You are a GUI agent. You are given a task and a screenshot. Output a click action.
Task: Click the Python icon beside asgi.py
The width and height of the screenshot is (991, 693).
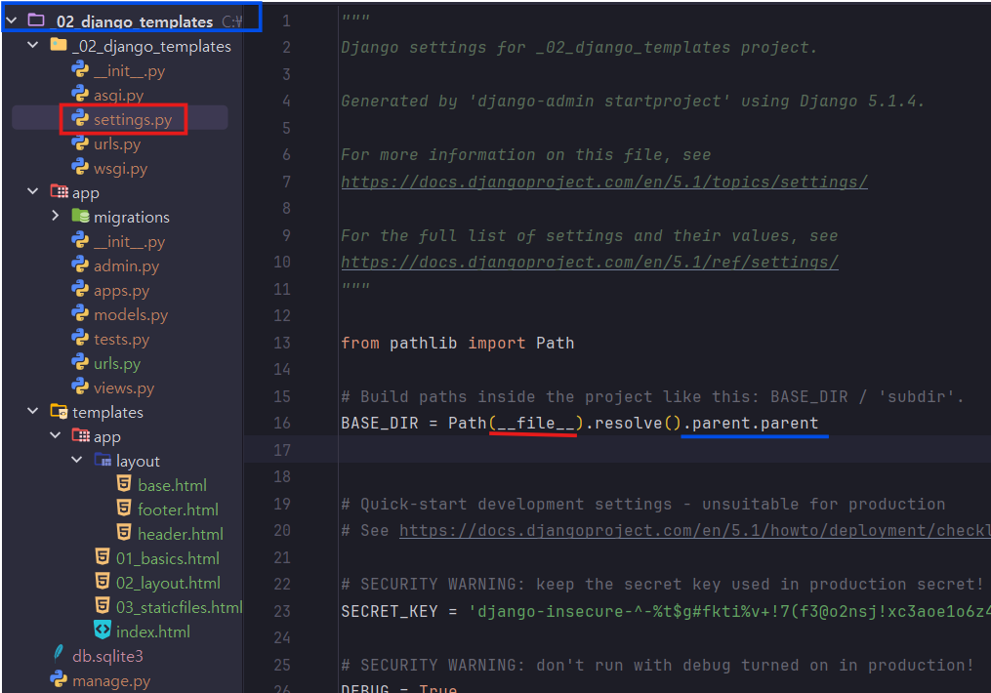point(80,94)
